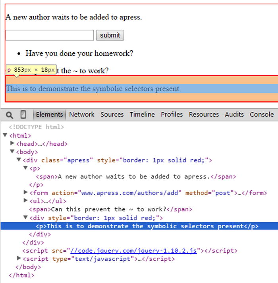Click the class="apress" attribute

point(67,160)
